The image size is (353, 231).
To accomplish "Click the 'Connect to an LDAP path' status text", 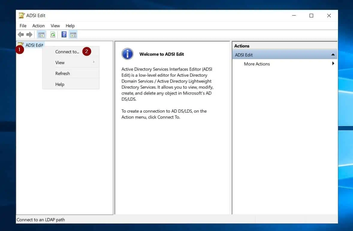I will tap(41, 220).
